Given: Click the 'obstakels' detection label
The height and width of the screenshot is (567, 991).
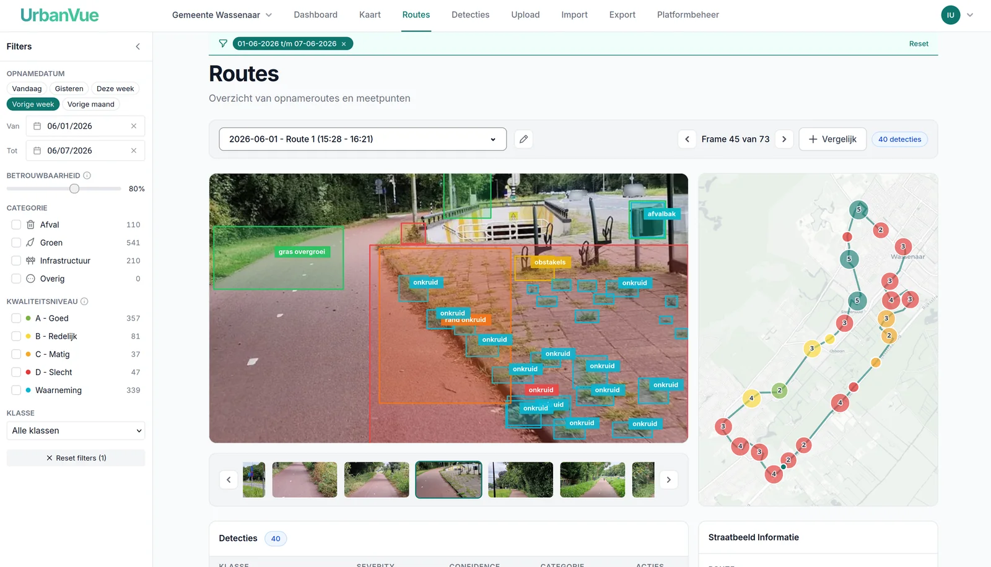Looking at the screenshot, I should coord(550,262).
